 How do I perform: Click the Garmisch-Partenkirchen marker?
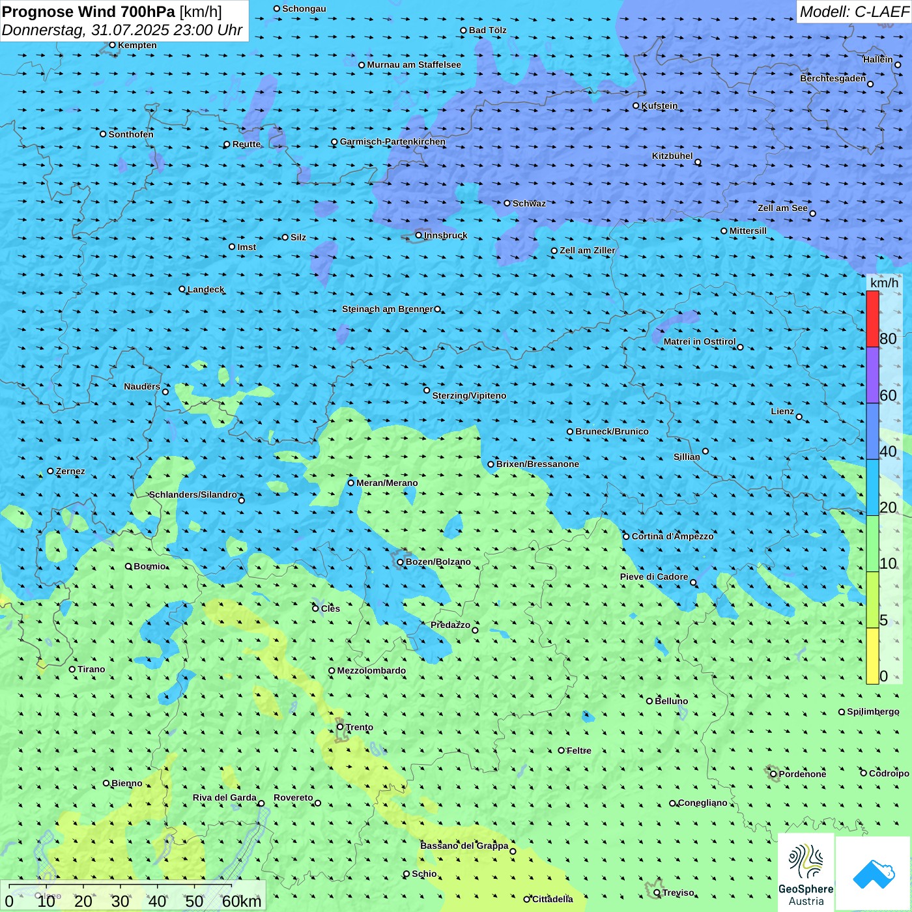point(334,141)
